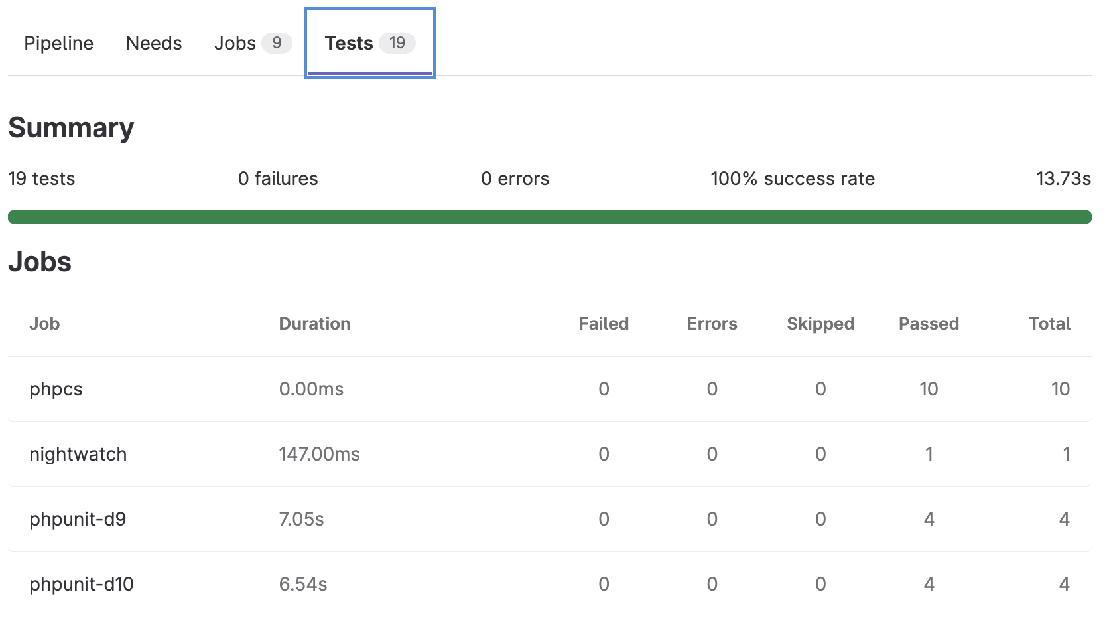The image size is (1105, 641).
Task: Click the Total column header
Action: pyautogui.click(x=1049, y=324)
